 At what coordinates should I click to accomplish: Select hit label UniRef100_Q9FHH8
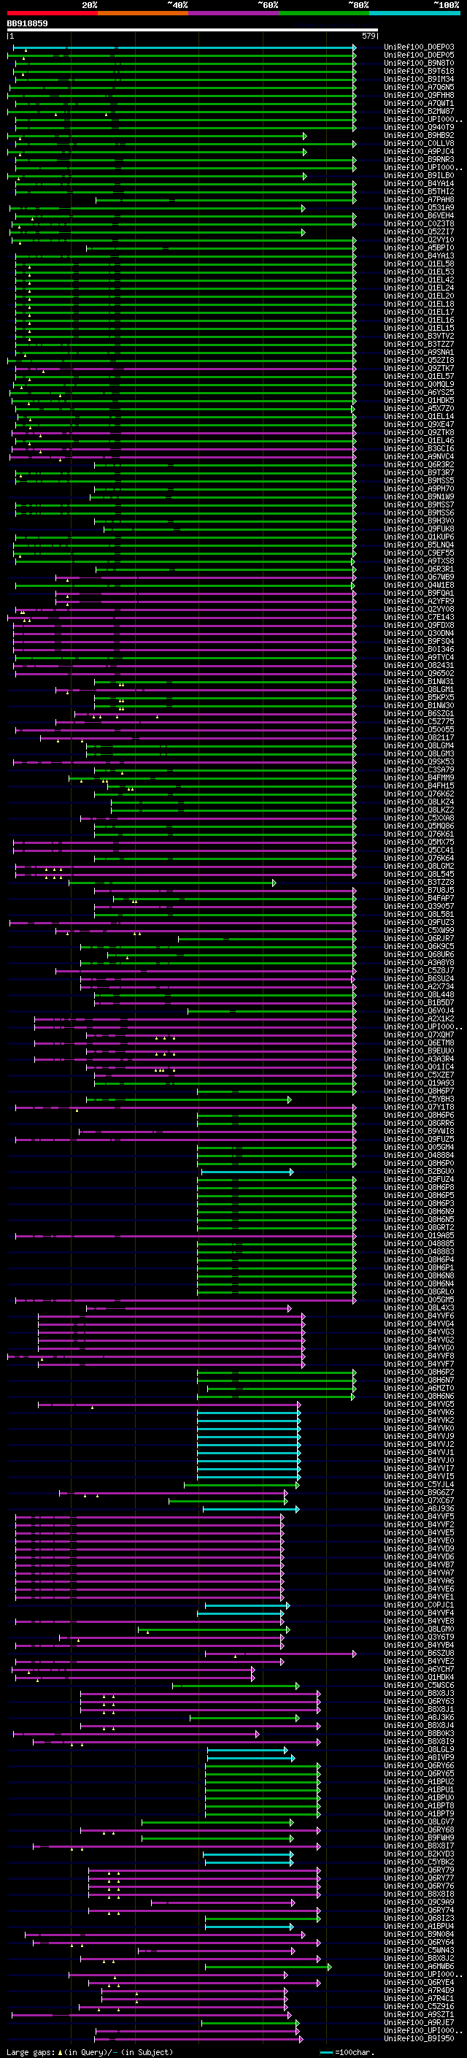(x=419, y=95)
